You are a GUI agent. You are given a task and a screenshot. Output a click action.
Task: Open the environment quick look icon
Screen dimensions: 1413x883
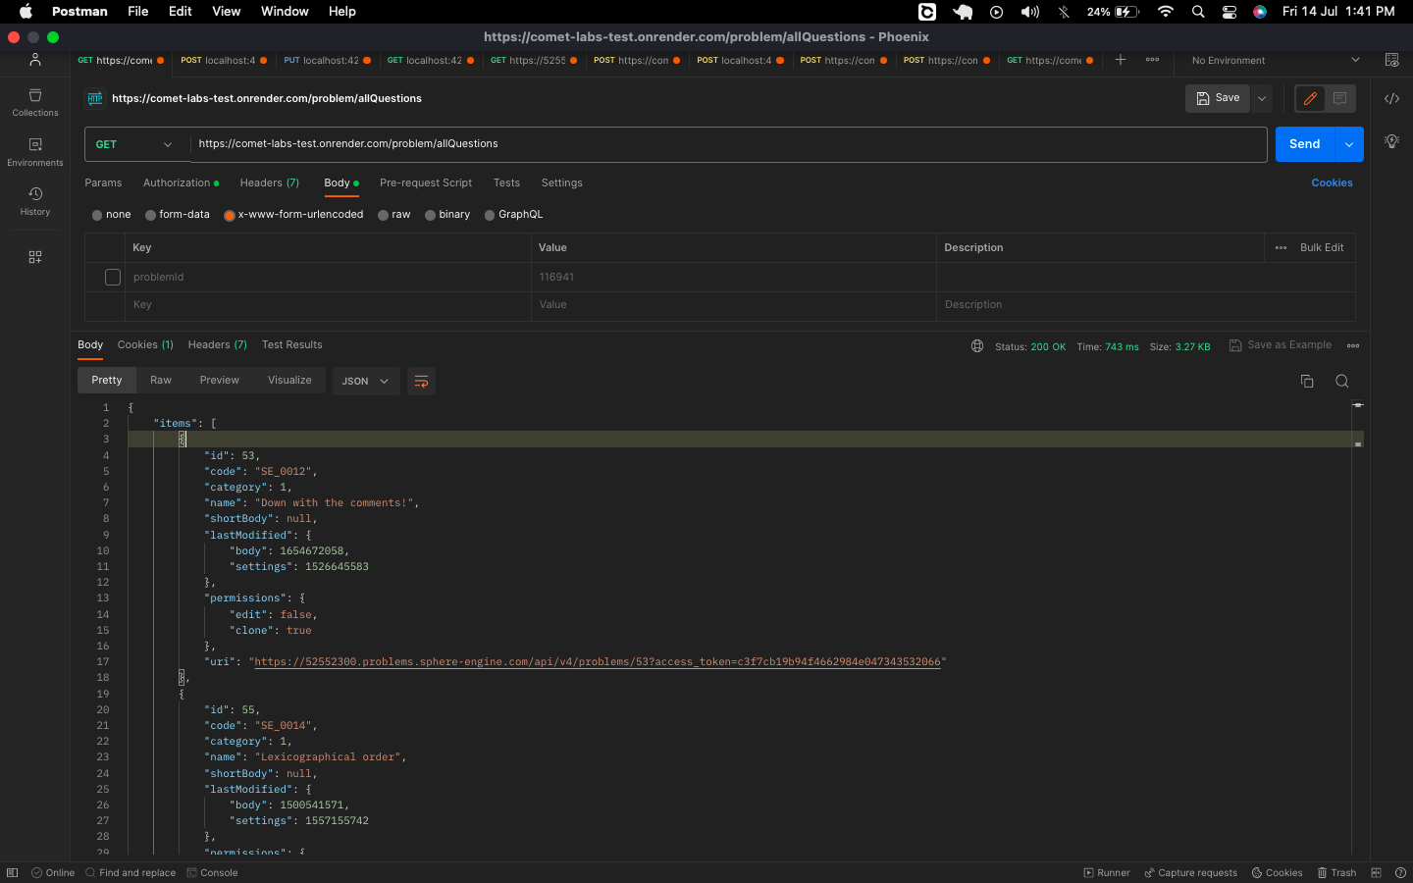1391,60
